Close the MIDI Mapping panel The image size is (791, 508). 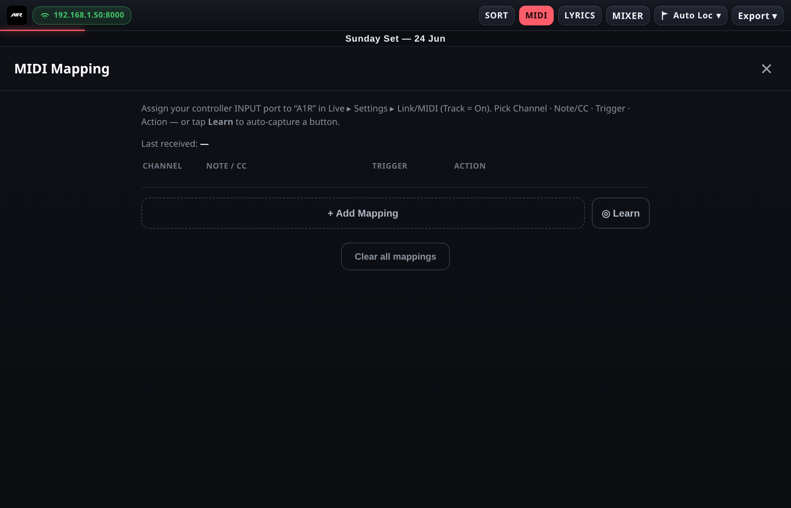766,68
